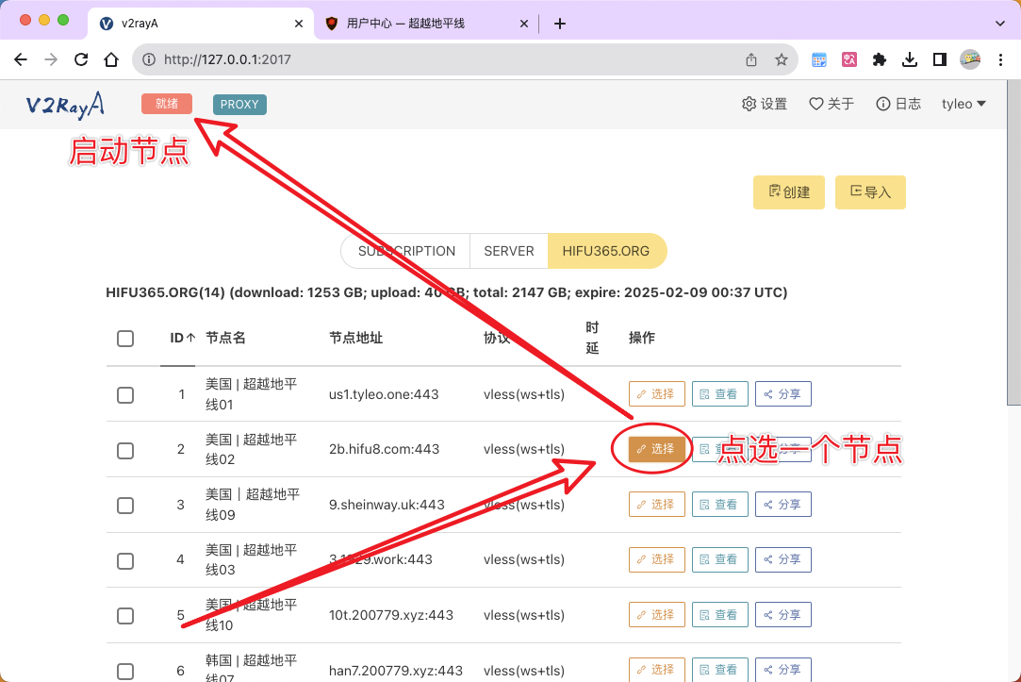The image size is (1021, 682).
Task: Reload the page with the refresh icon
Action: pos(81,59)
